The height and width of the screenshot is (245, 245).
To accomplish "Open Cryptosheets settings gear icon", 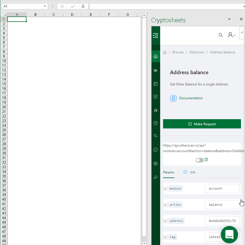I will click(155, 163).
